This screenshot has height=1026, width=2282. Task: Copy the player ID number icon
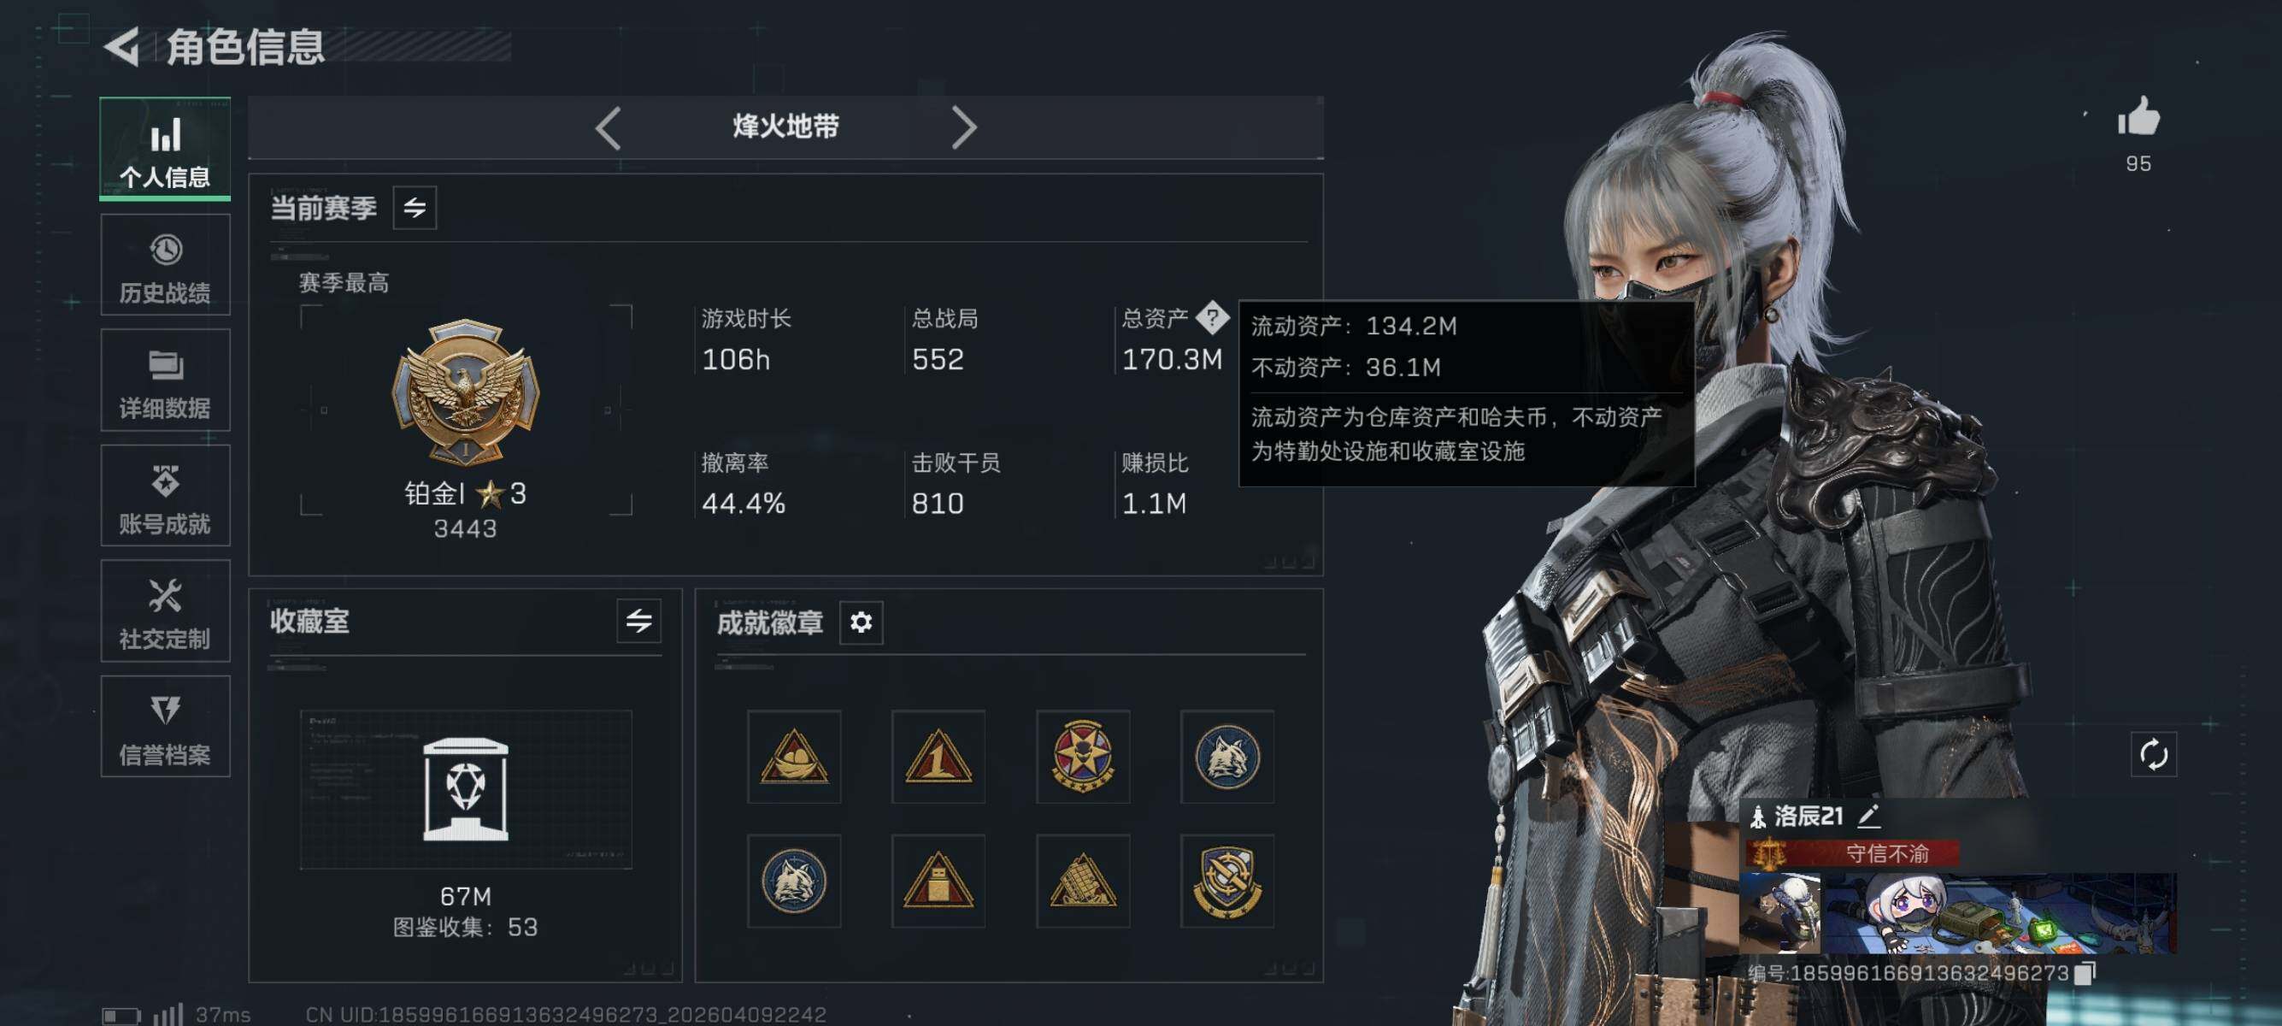(x=2085, y=973)
